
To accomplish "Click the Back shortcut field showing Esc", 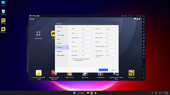I will point(87,29).
